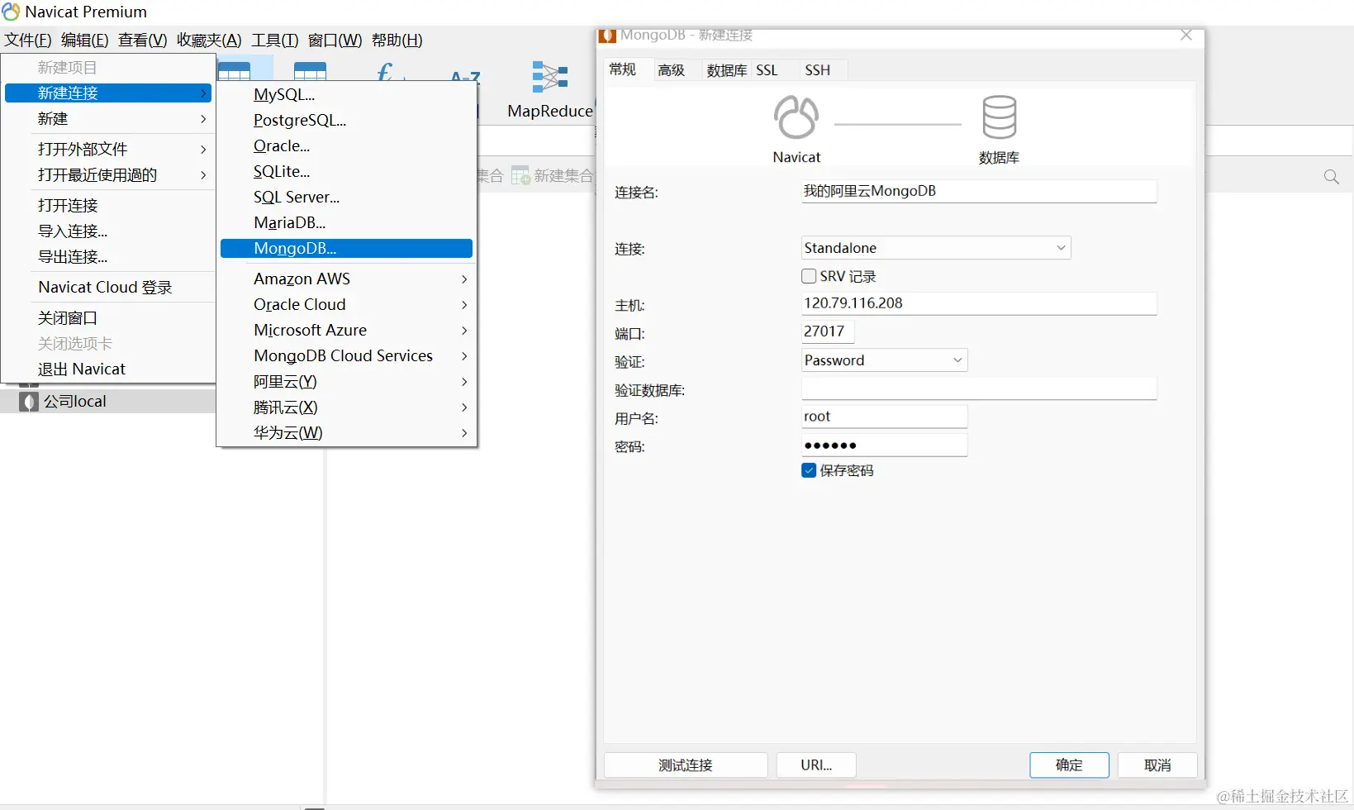The height and width of the screenshot is (810, 1354).
Task: Open the 帮助(H) menu
Action: pos(397,40)
